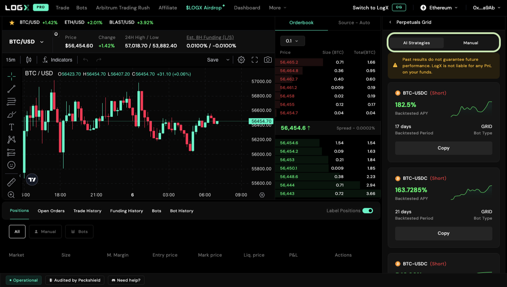507x287 pixels.
Task: Open the emoji icons tool
Action: (x=11, y=165)
